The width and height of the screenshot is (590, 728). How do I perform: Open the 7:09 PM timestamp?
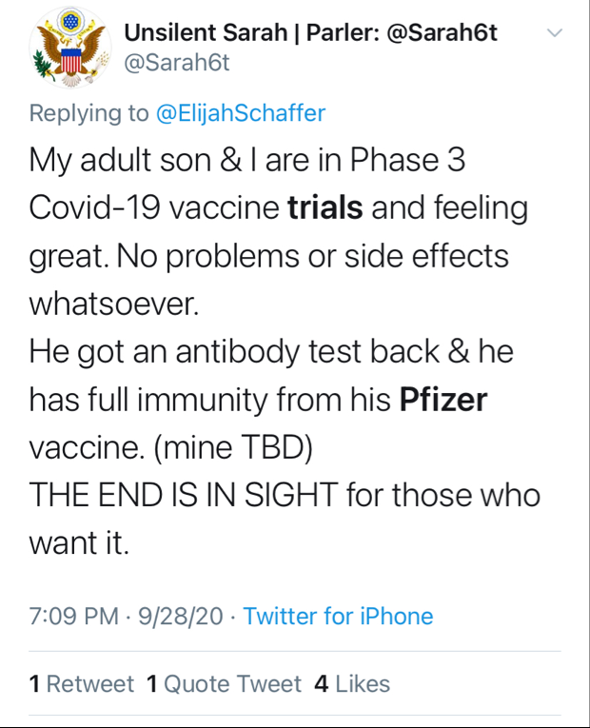(74, 616)
